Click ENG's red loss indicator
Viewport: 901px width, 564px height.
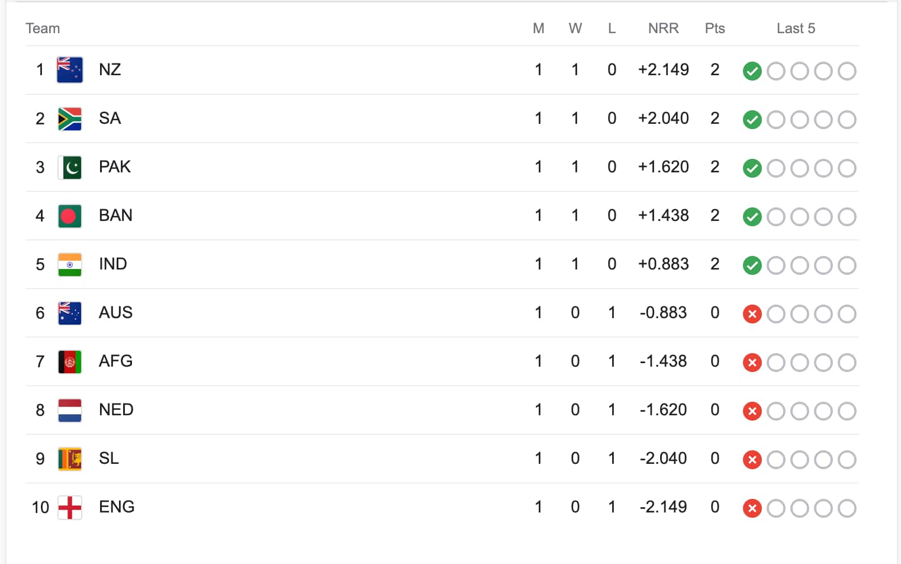point(752,508)
